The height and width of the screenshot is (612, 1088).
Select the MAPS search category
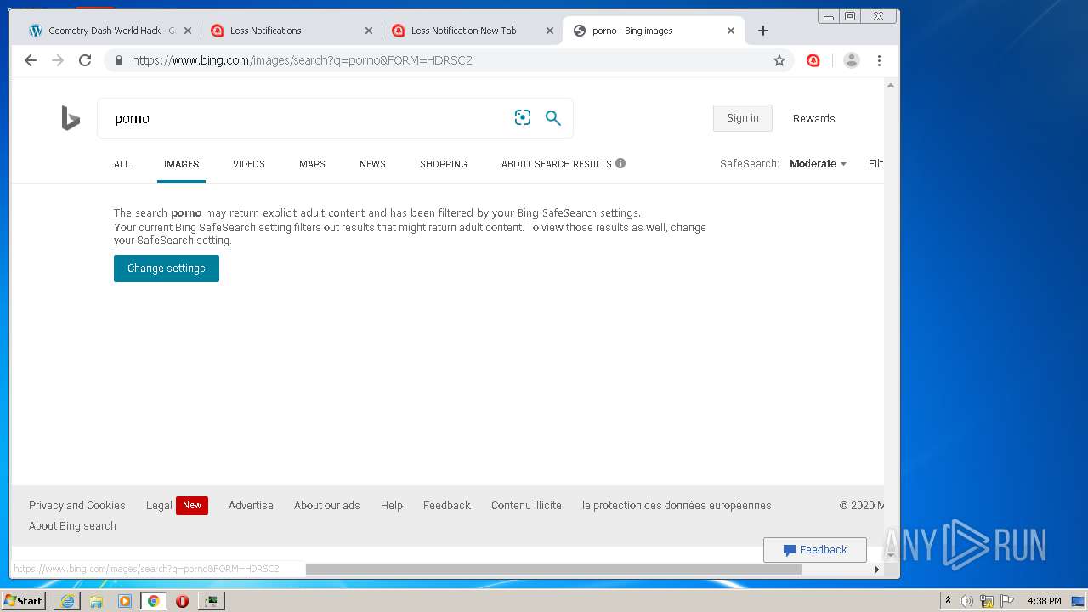312,164
